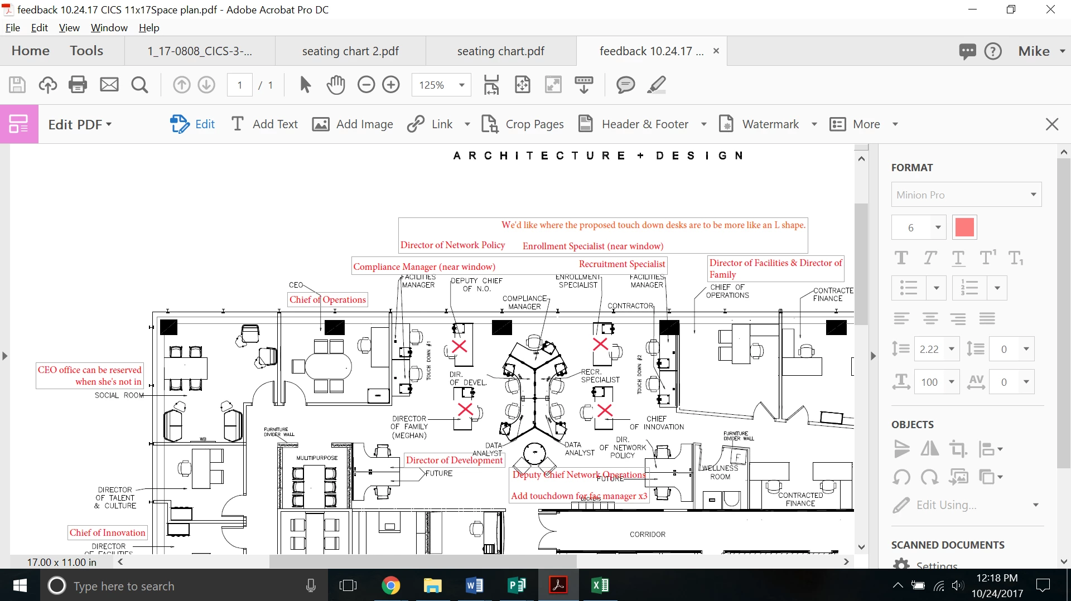
Task: Send the file by email with the envelope icon
Action: point(109,85)
